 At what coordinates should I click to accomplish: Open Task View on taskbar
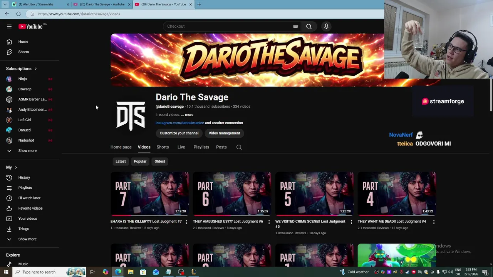pos(92,272)
